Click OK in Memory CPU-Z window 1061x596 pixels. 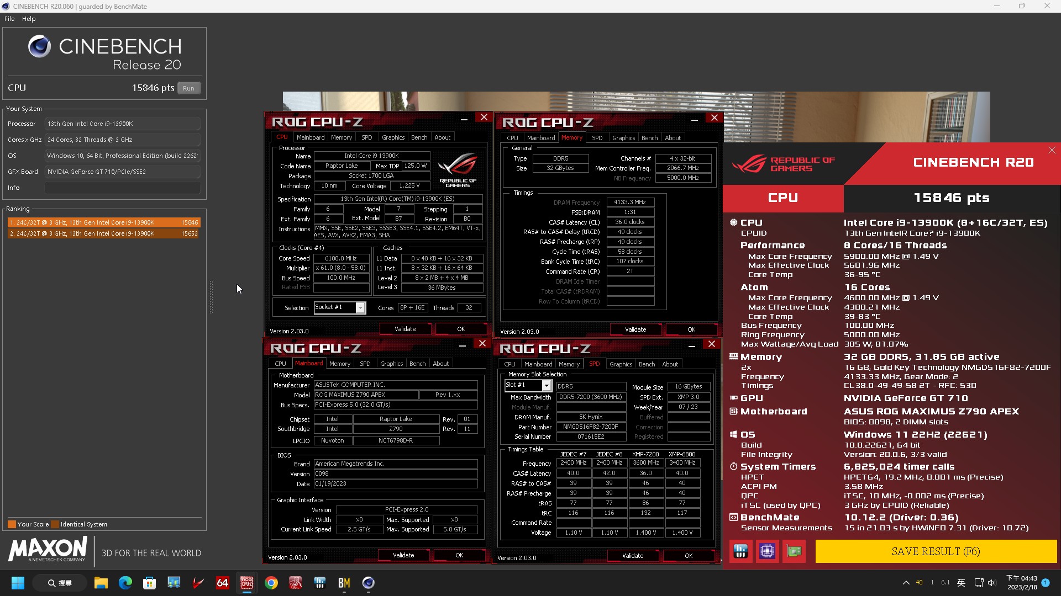tap(691, 329)
